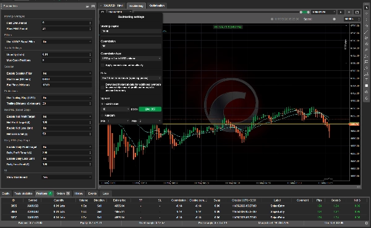Viewport: 371px width, 228px height.
Task: Open the Enable Session Filter dropdown
Action: pos(67,73)
